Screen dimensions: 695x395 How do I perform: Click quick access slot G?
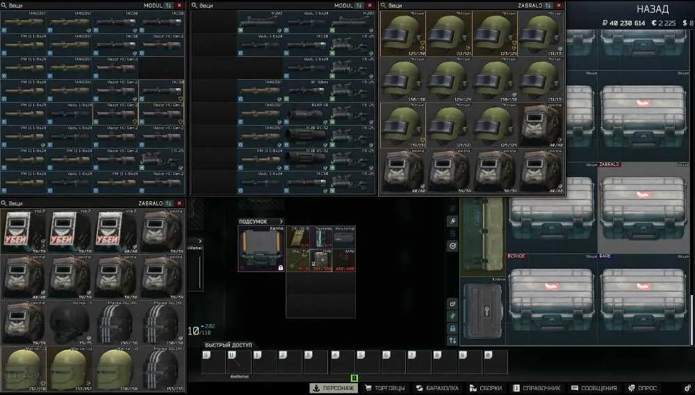pyautogui.click(x=213, y=362)
